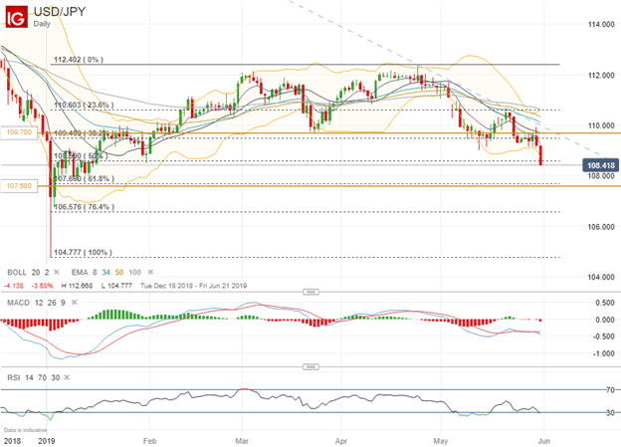The image size is (621, 447).
Task: Click the Jun label on time axis
Action: (543, 441)
